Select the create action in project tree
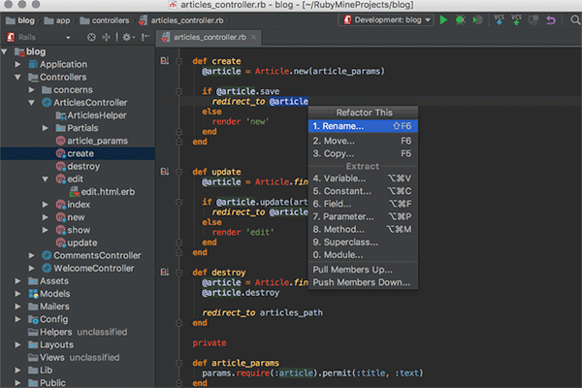Viewport: 582px width, 388px height. [x=78, y=153]
